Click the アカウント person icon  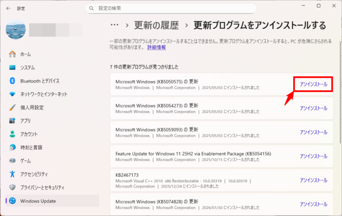coord(12,134)
